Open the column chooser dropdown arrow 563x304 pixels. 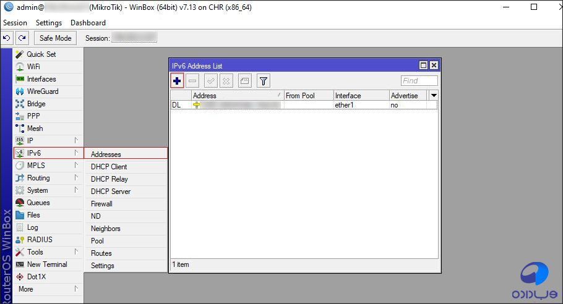pyautogui.click(x=434, y=96)
